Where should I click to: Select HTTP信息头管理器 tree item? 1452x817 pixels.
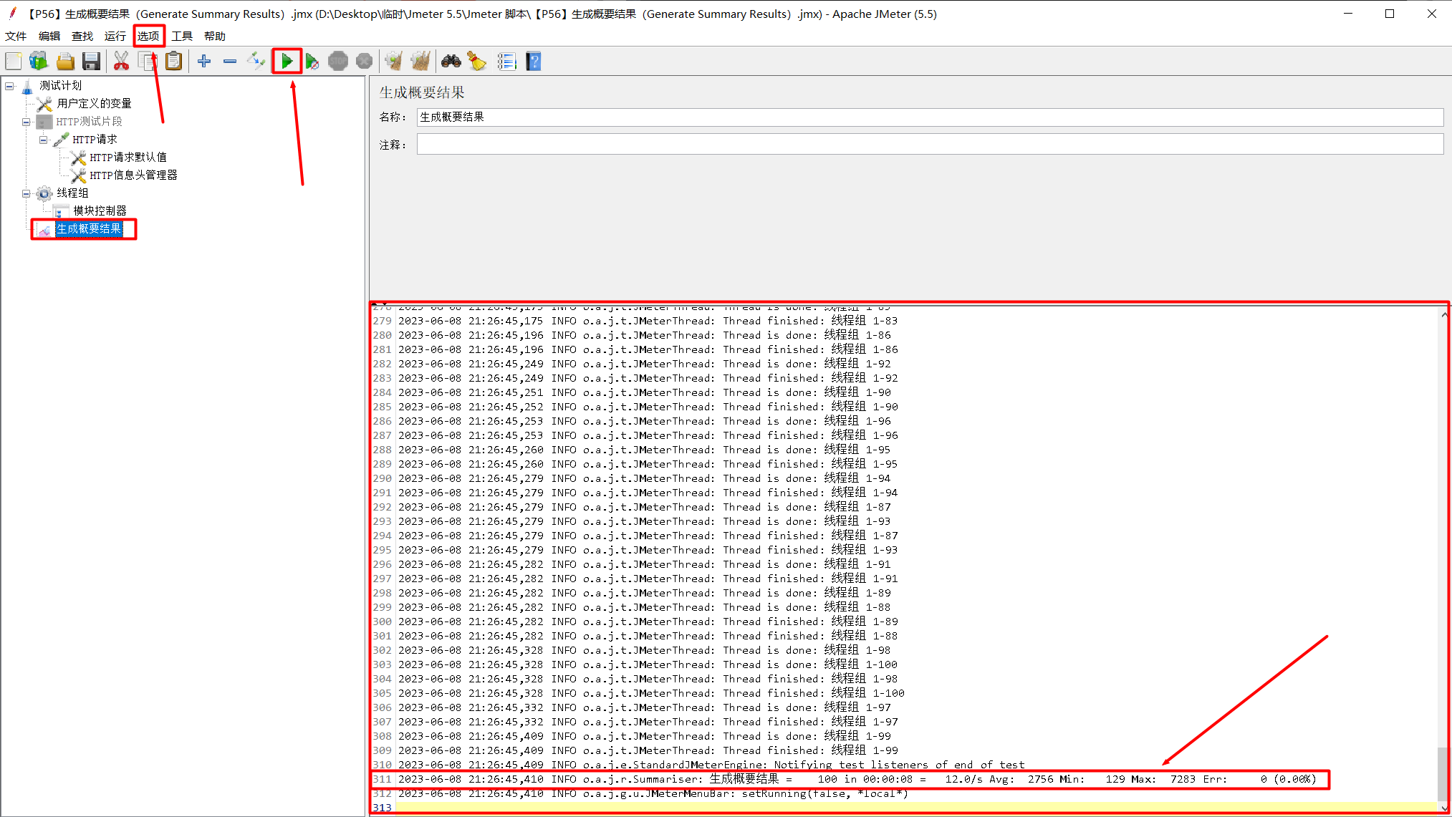133,175
